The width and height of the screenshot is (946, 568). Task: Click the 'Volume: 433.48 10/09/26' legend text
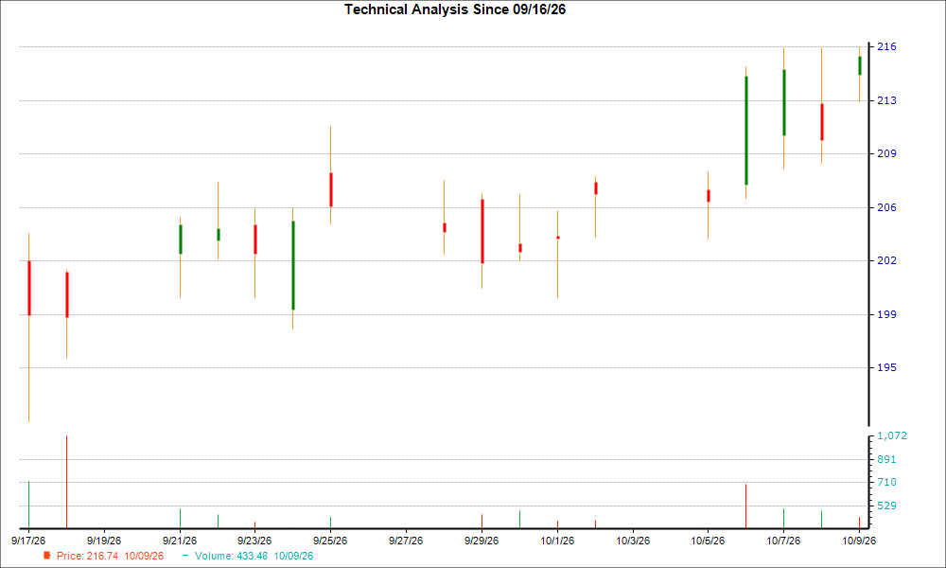tap(254, 556)
